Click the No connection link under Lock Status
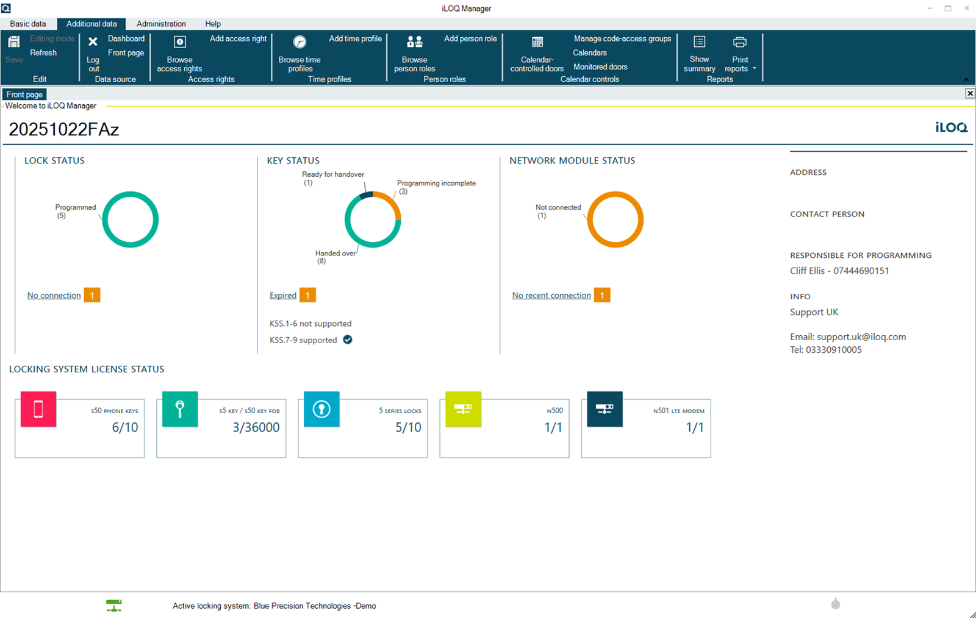The image size is (976, 618). 53,295
